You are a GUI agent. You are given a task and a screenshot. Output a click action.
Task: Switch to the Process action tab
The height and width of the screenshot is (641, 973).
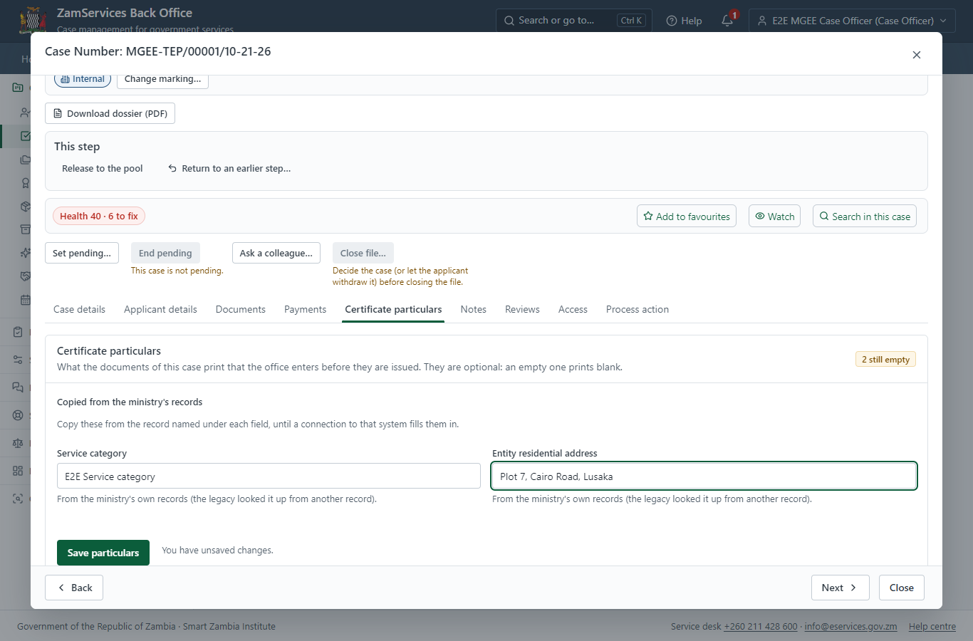click(638, 309)
